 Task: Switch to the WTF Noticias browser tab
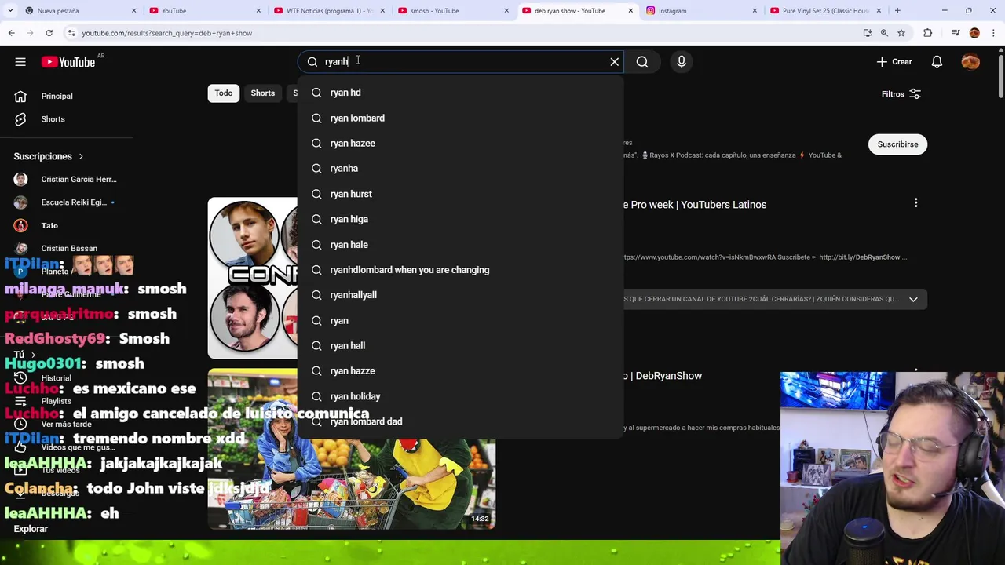point(330,11)
